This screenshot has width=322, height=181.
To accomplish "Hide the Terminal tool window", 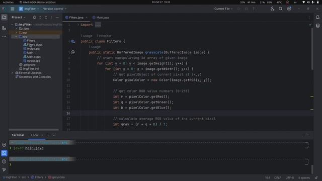I will tap(308, 135).
